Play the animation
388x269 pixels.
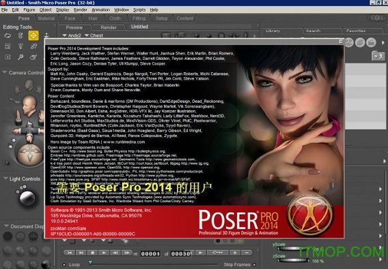(x=104, y=253)
